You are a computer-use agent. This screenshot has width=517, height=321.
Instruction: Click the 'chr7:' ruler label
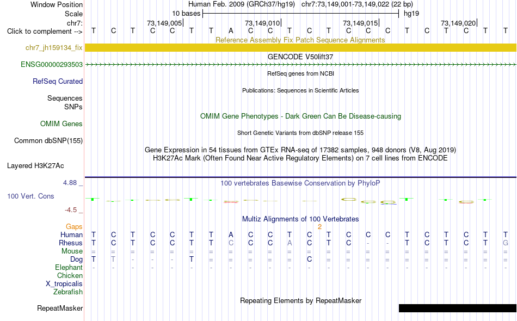(x=75, y=23)
